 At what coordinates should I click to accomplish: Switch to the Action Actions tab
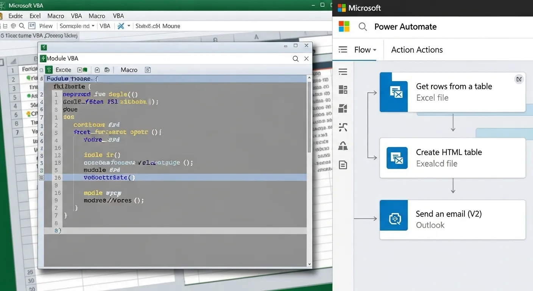tap(417, 50)
